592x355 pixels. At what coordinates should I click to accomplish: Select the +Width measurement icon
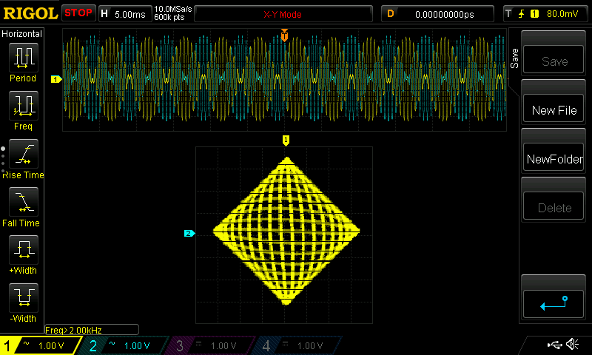click(x=23, y=251)
